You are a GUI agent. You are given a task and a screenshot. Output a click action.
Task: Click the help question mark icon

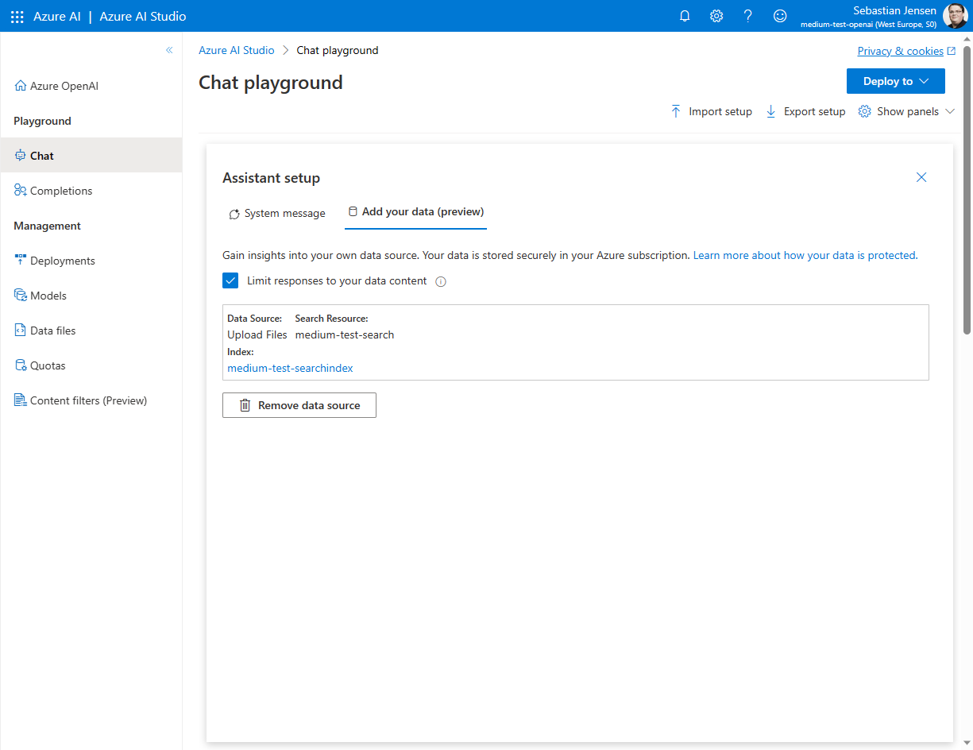747,16
